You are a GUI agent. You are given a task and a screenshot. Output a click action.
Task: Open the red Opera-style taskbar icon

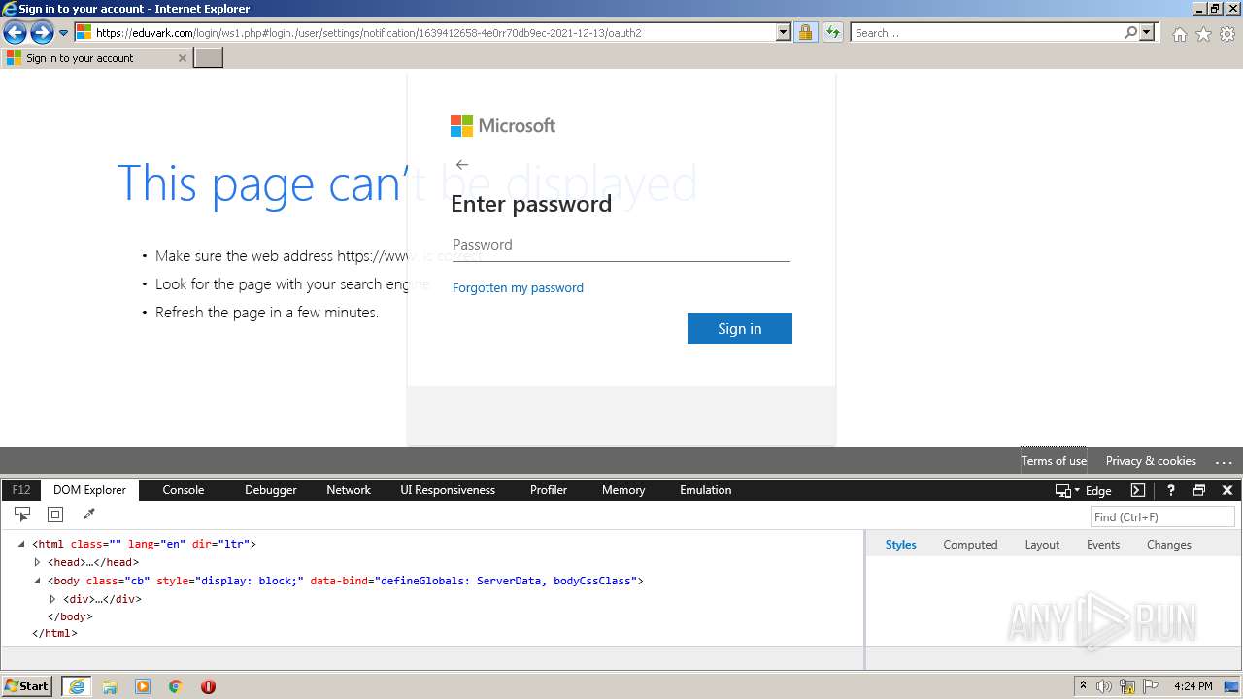(208, 686)
